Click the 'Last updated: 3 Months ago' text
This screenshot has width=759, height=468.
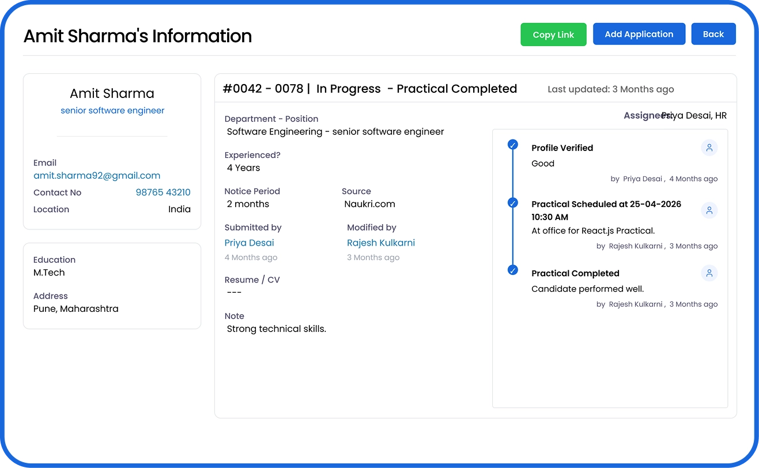pyautogui.click(x=611, y=89)
